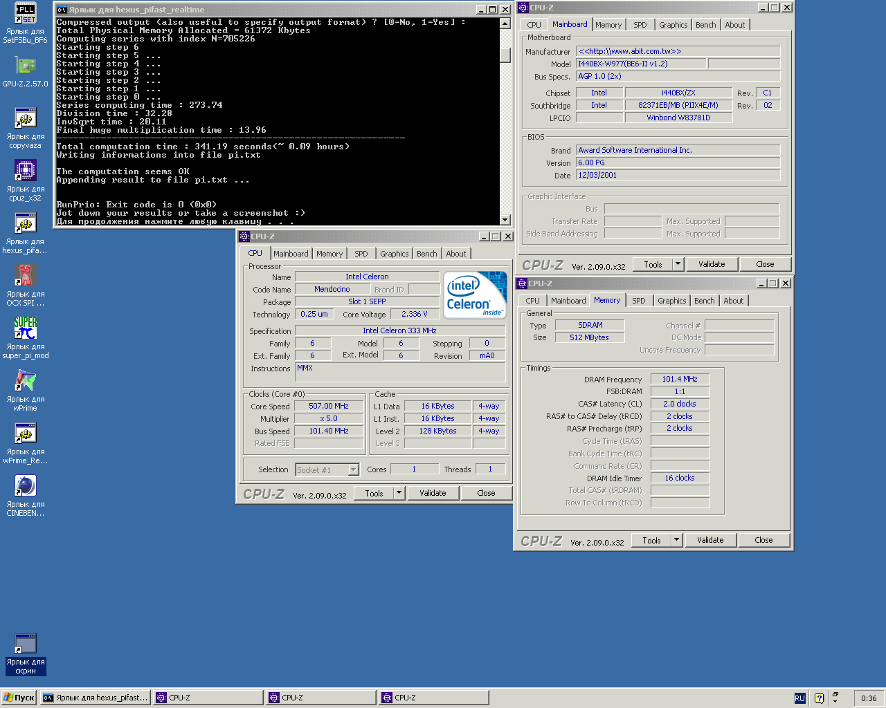Click the tray icon beside the clock
Image resolution: width=886 pixels, height=708 pixels.
(x=835, y=698)
